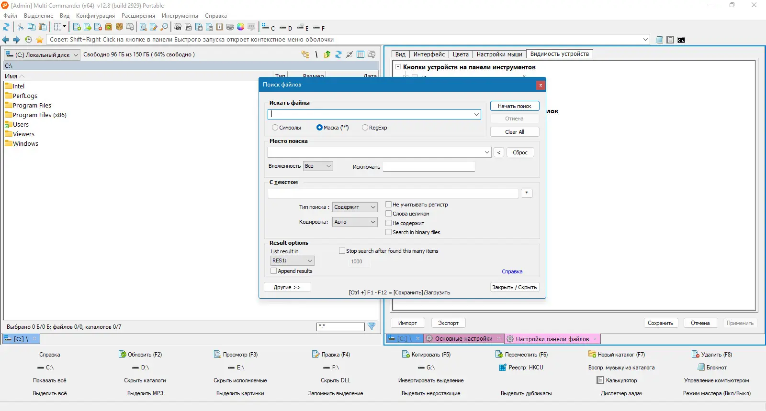Go forward with the blue right arrow
Screen dimensions: 766x411
[17, 40]
